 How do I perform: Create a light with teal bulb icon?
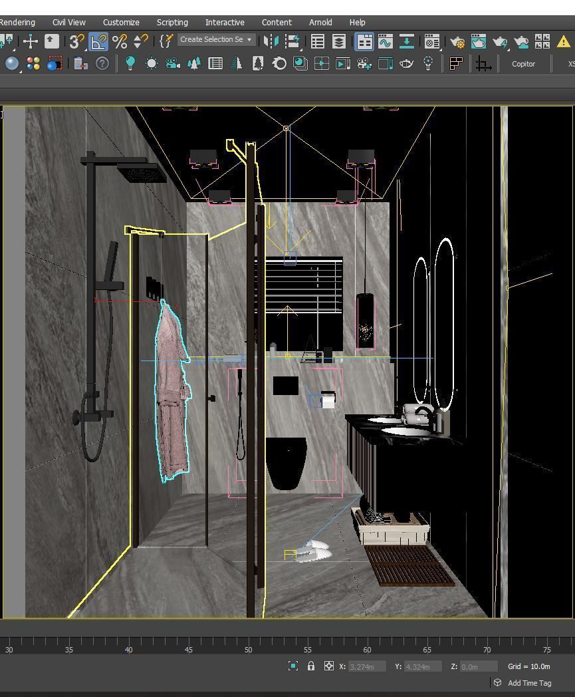click(x=130, y=64)
